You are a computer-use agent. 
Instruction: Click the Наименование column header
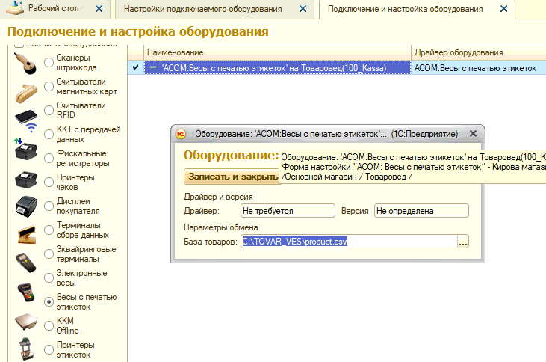point(277,52)
